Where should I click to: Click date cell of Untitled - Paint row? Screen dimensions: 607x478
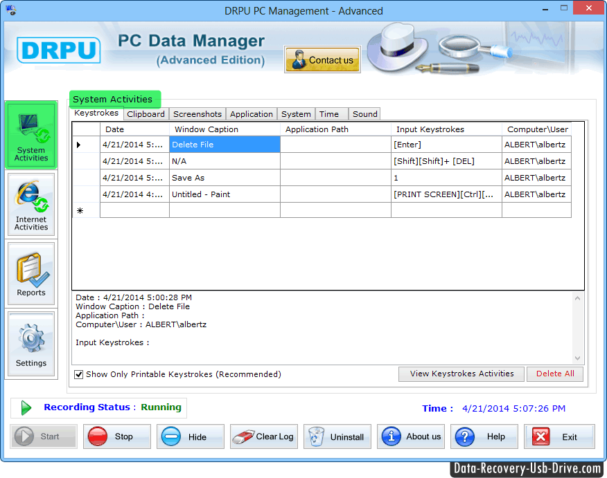[134, 194]
